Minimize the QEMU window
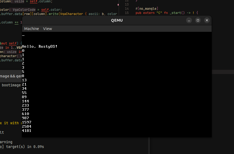Image resolution: width=234 pixels, height=154 pixels. pos(189,20)
